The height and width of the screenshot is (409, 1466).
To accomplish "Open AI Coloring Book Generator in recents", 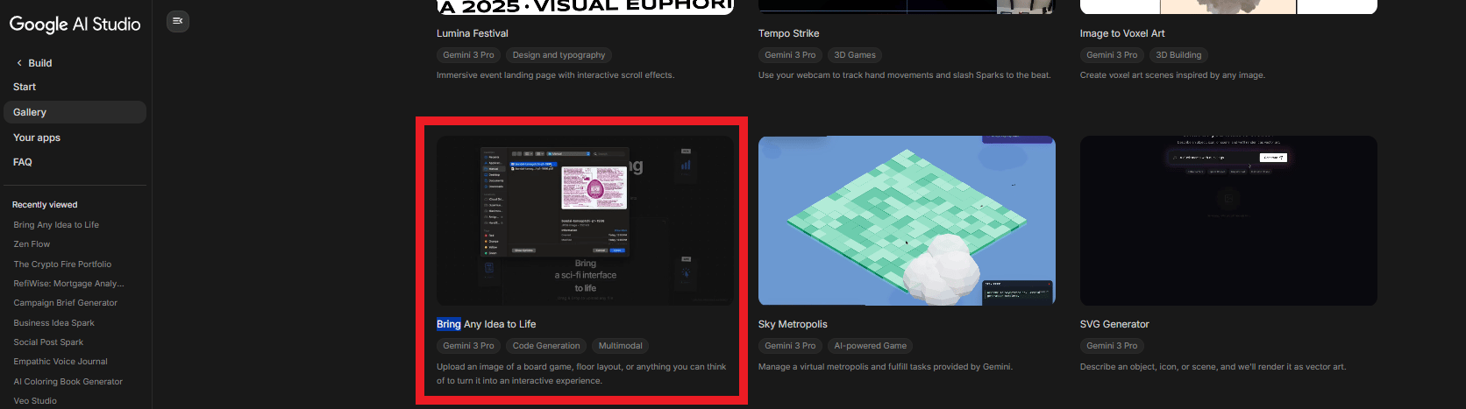I will click(68, 382).
